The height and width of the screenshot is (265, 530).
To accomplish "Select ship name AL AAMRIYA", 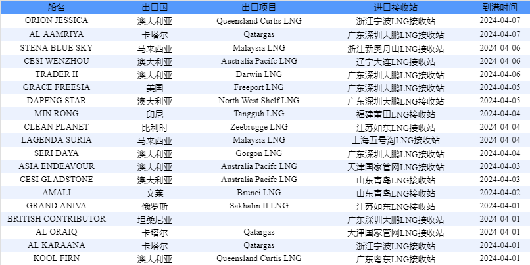I will [57, 34].
